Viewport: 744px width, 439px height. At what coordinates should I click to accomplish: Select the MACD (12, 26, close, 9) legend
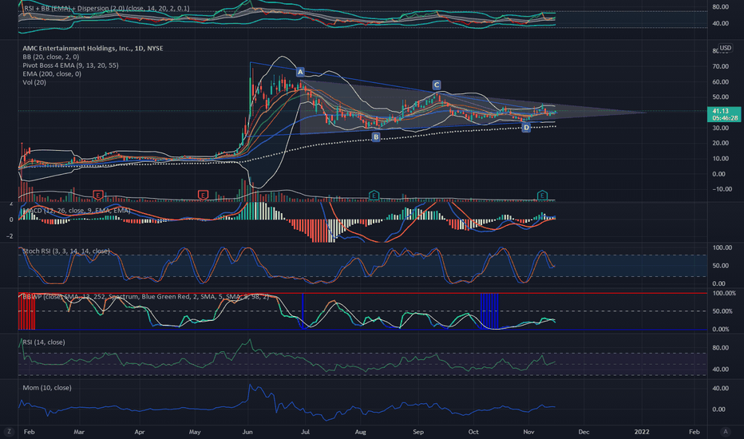(77, 210)
